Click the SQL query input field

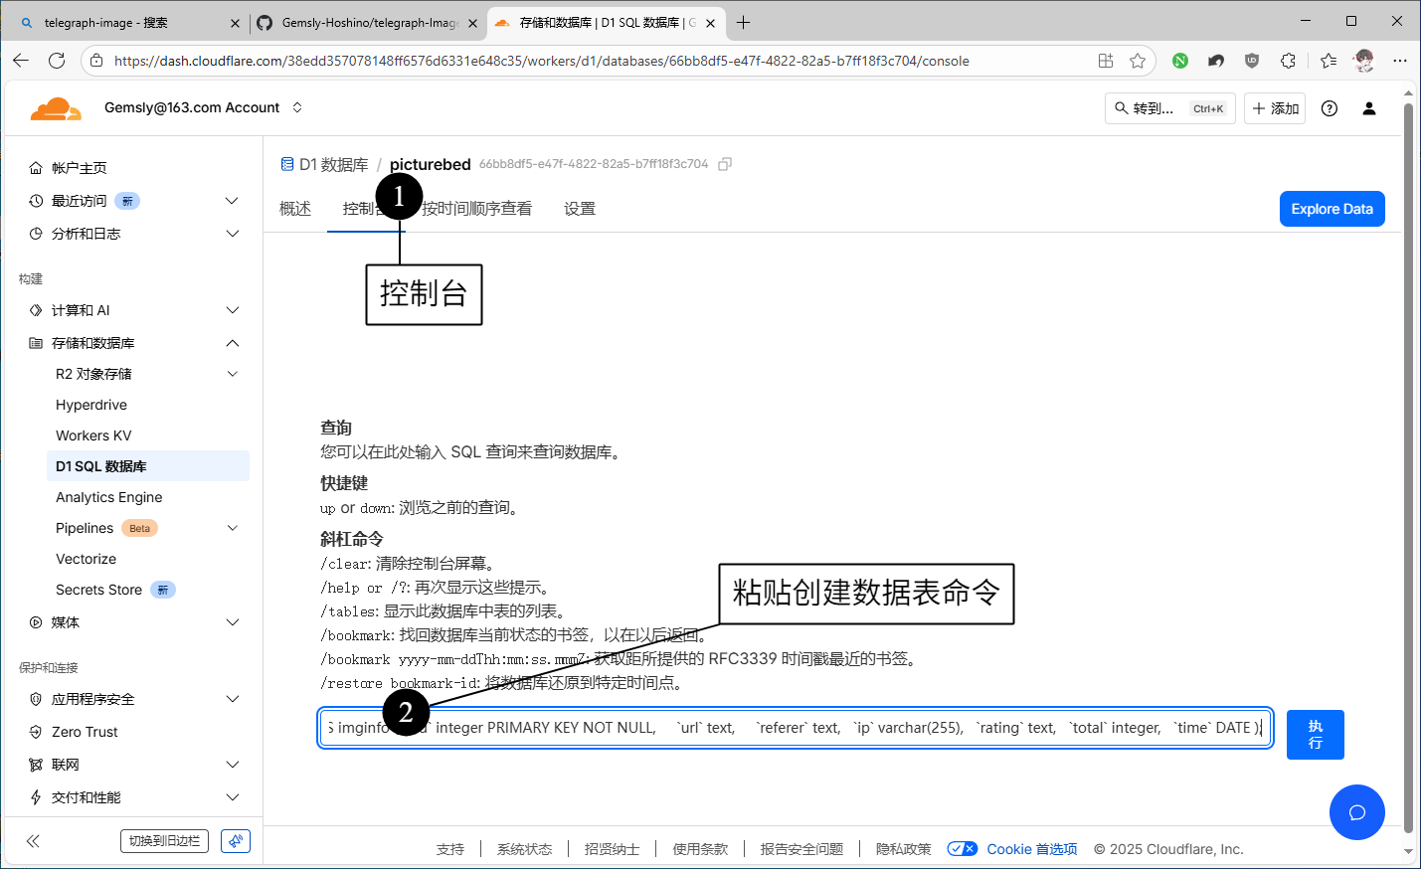[x=796, y=728]
